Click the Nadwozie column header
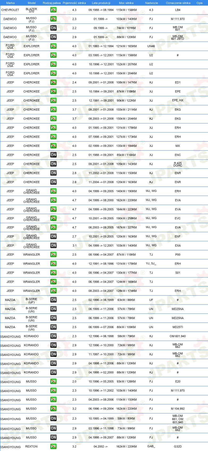208x451 pixels. (x=152, y=3)
